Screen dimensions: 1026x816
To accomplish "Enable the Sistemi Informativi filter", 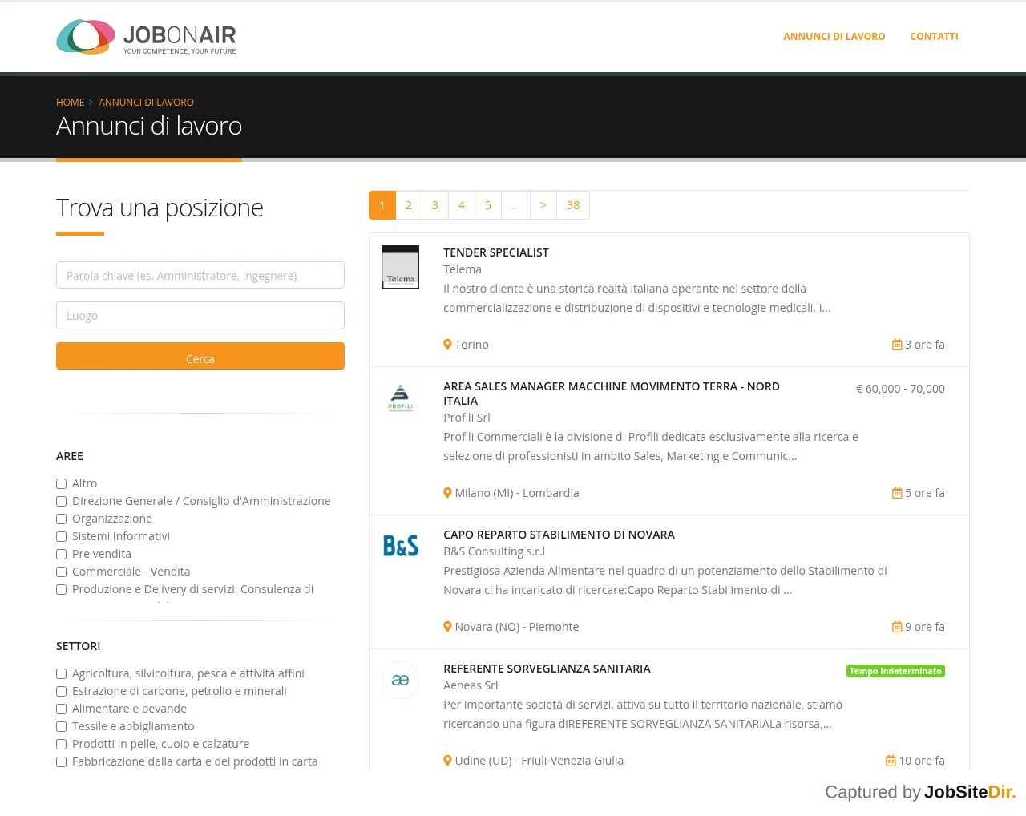I will click(x=61, y=536).
